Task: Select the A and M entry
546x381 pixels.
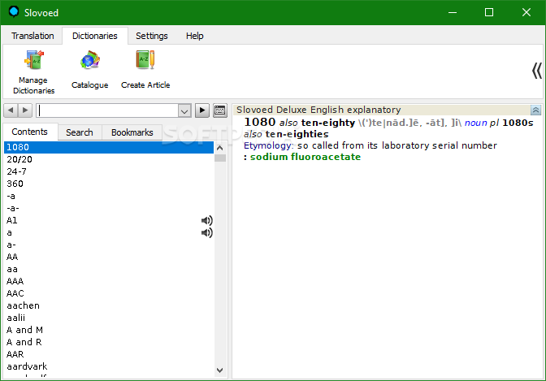Action: (x=109, y=330)
